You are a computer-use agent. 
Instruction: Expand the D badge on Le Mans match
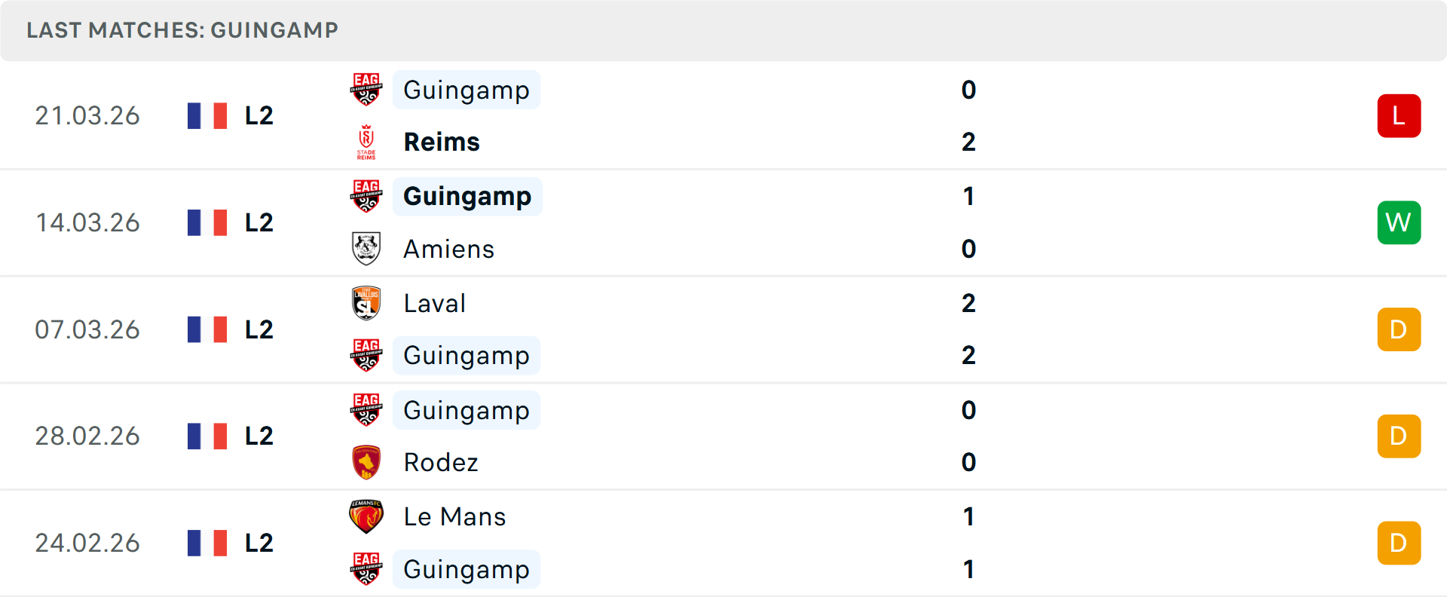pyautogui.click(x=1399, y=542)
